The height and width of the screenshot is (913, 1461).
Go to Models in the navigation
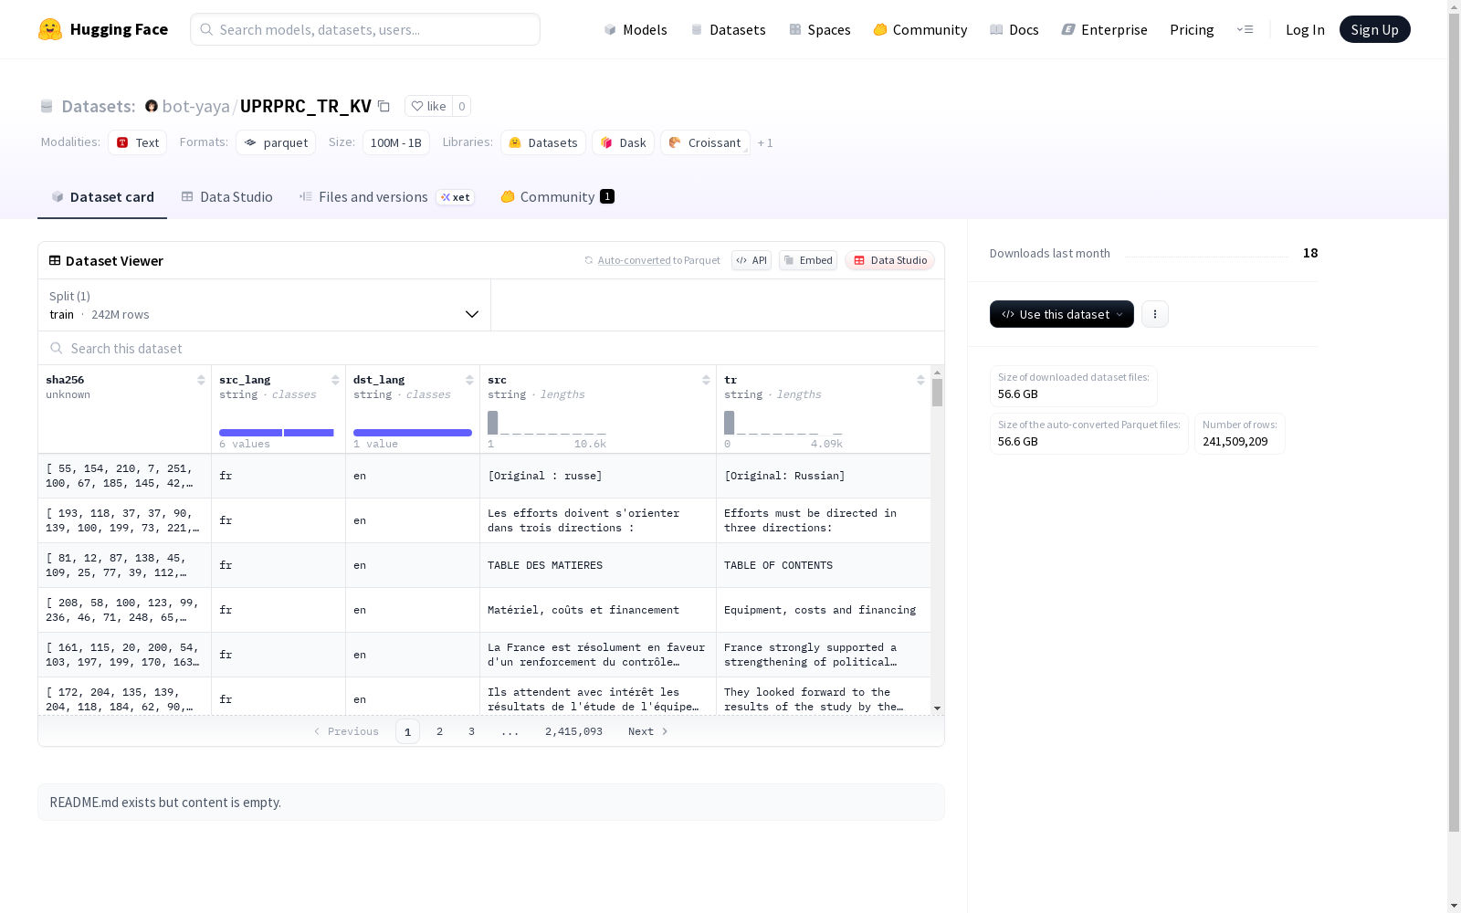pyautogui.click(x=636, y=29)
